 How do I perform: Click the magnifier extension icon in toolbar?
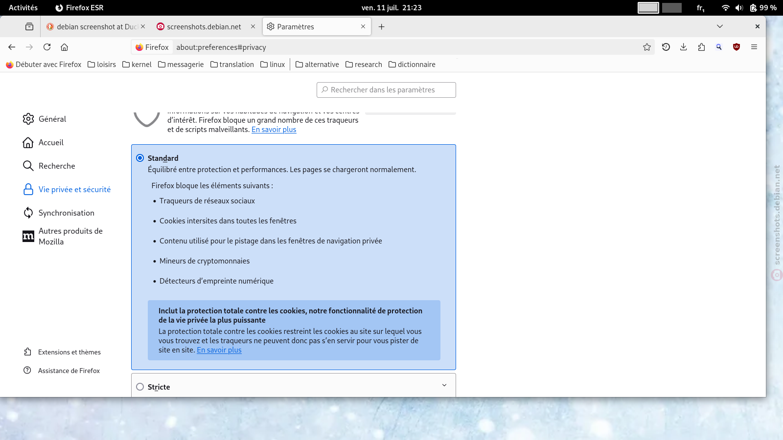pyautogui.click(x=719, y=47)
